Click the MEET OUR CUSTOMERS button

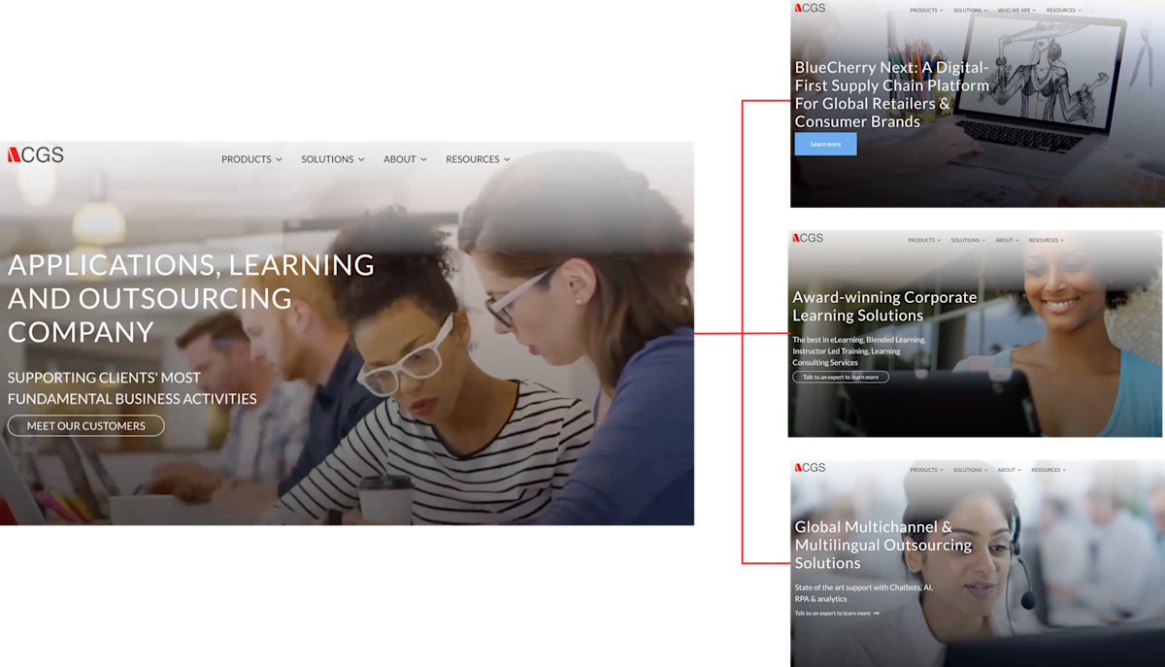click(x=86, y=426)
